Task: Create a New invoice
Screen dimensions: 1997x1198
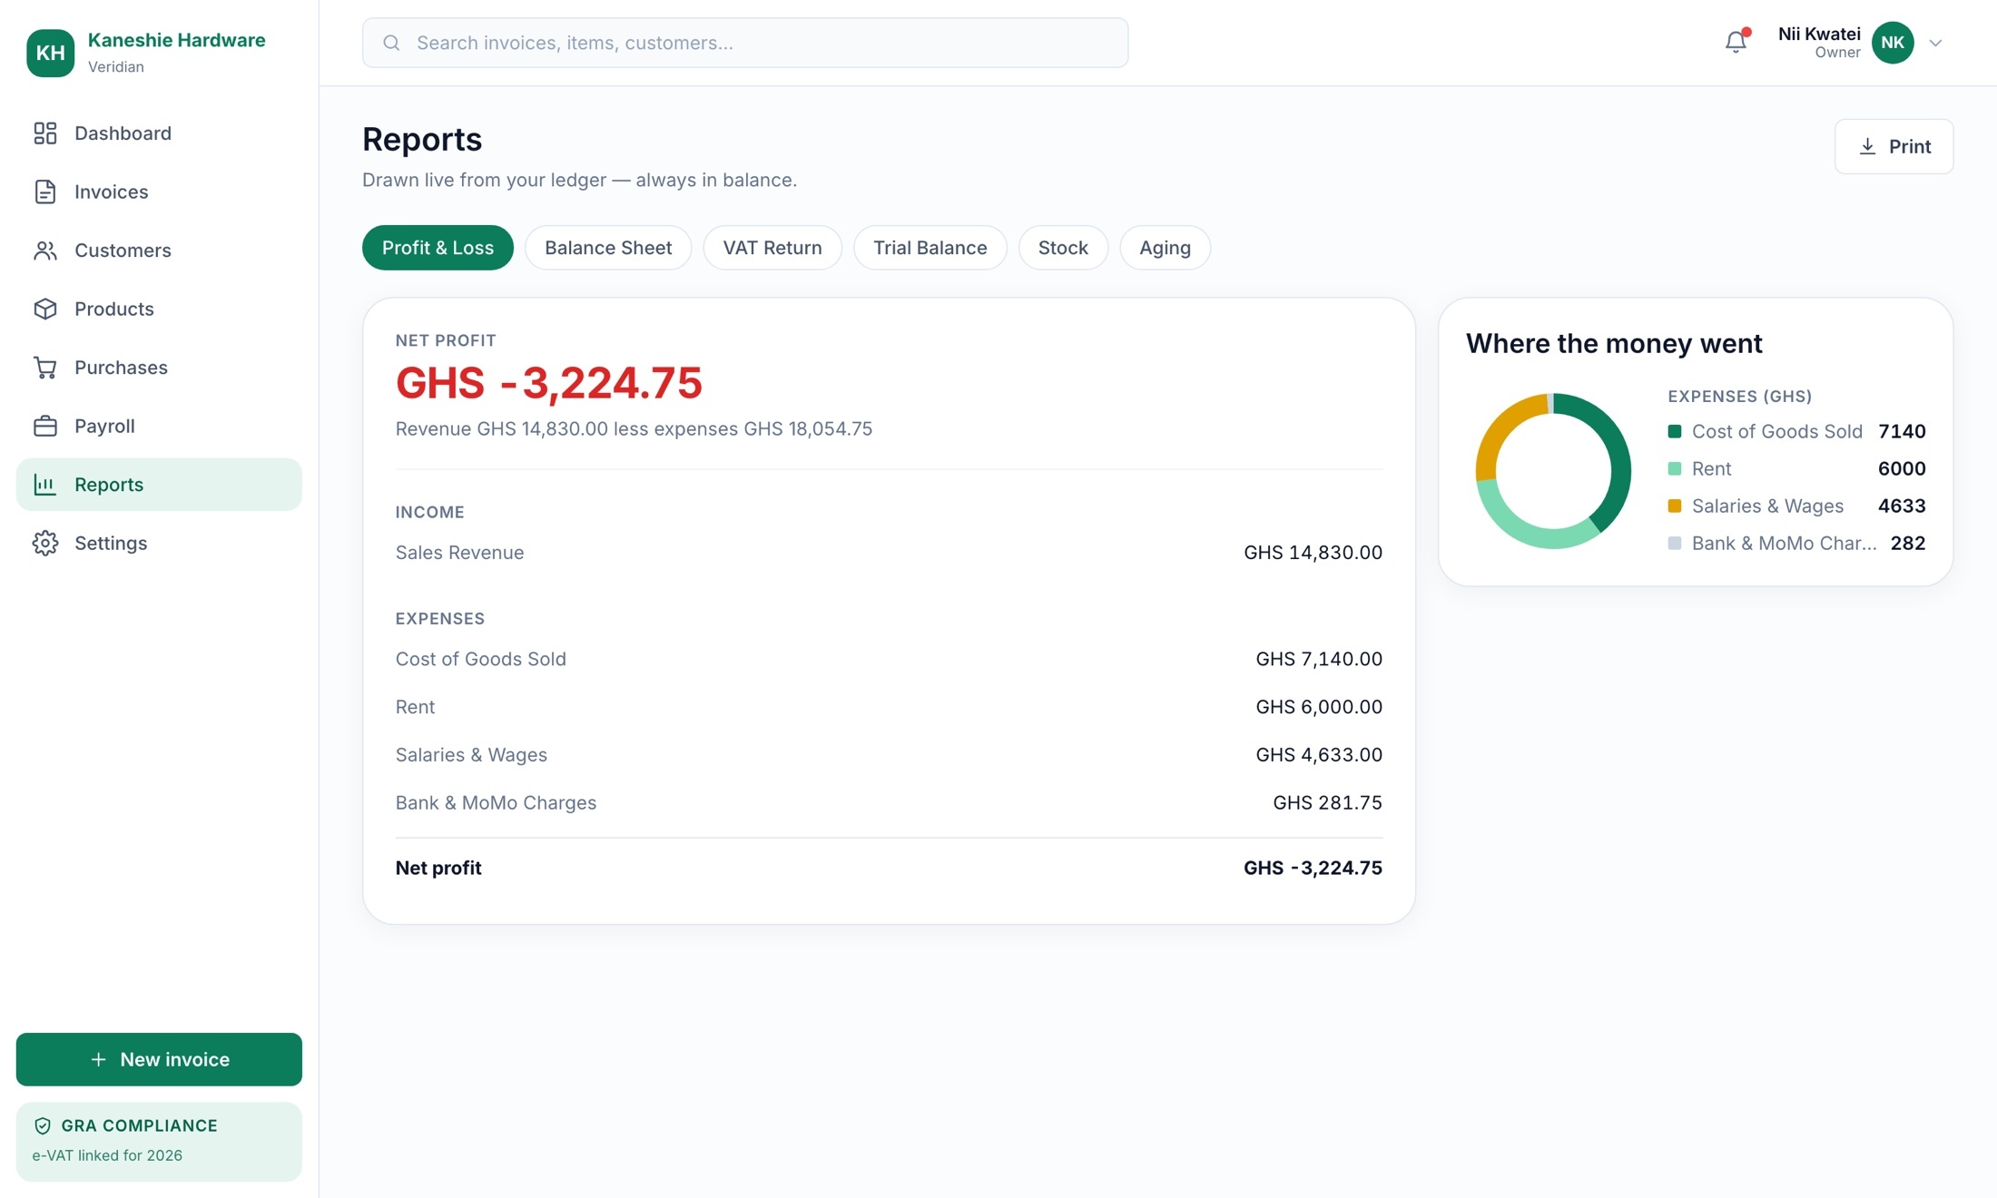Action: coord(159,1059)
